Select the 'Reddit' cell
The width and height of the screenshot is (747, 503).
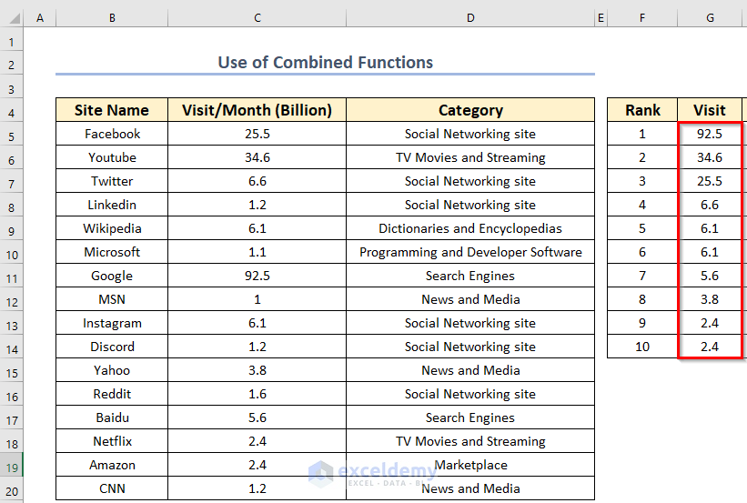[x=112, y=394]
